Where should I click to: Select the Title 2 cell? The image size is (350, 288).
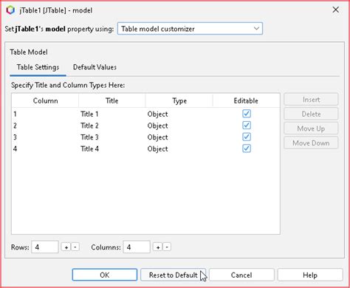112,126
